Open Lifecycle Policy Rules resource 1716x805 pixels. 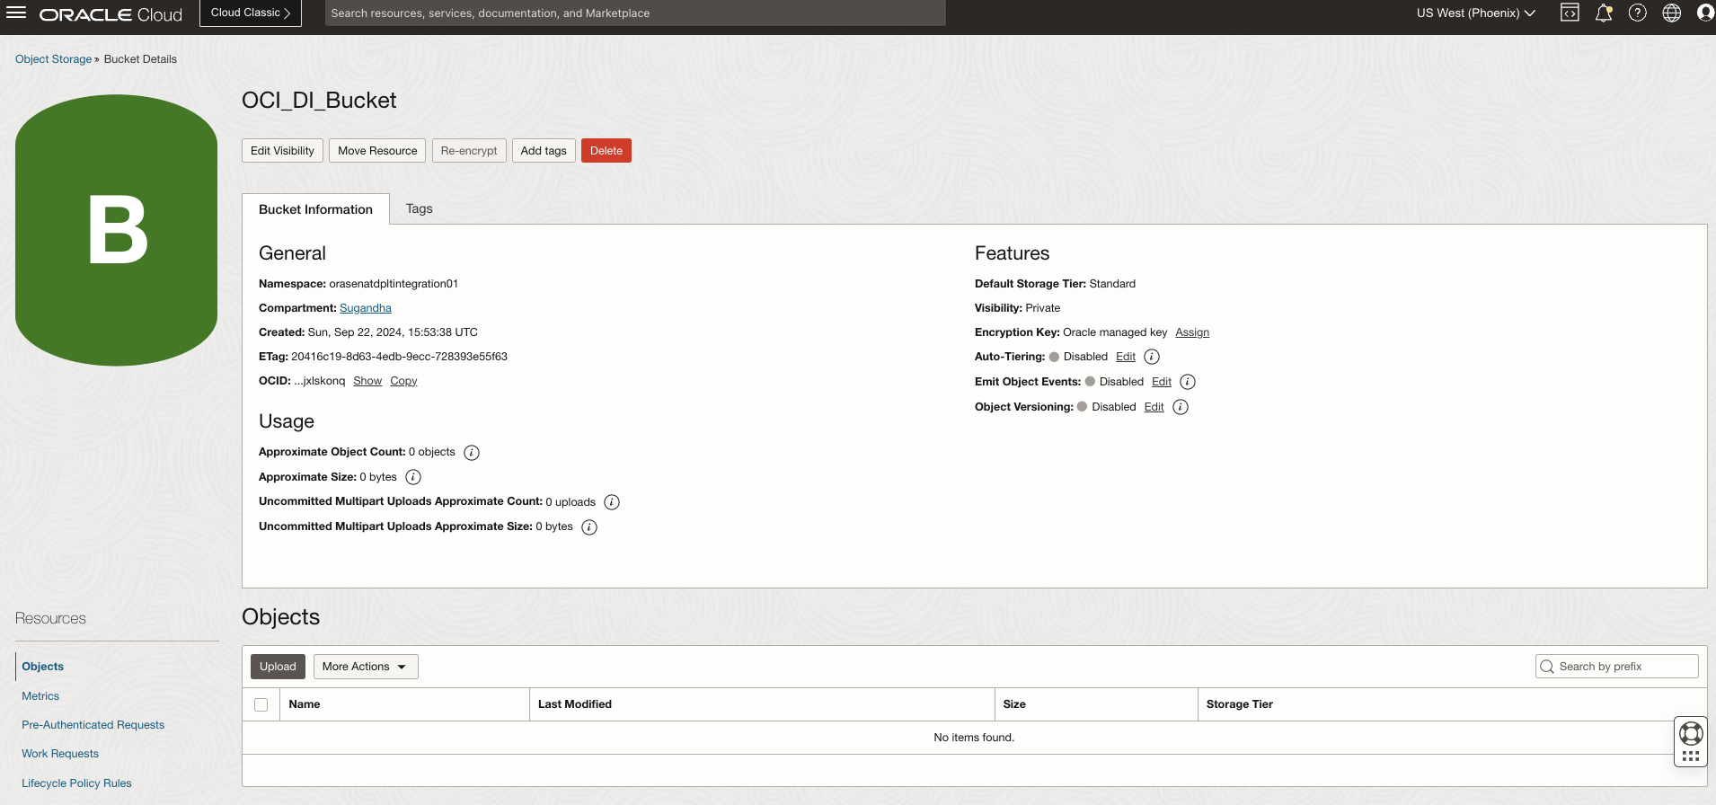pyautogui.click(x=76, y=783)
